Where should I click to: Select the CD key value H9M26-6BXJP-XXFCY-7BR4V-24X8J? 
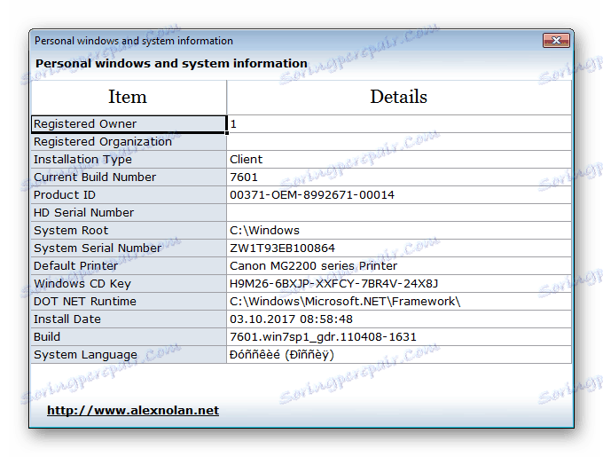(399, 283)
